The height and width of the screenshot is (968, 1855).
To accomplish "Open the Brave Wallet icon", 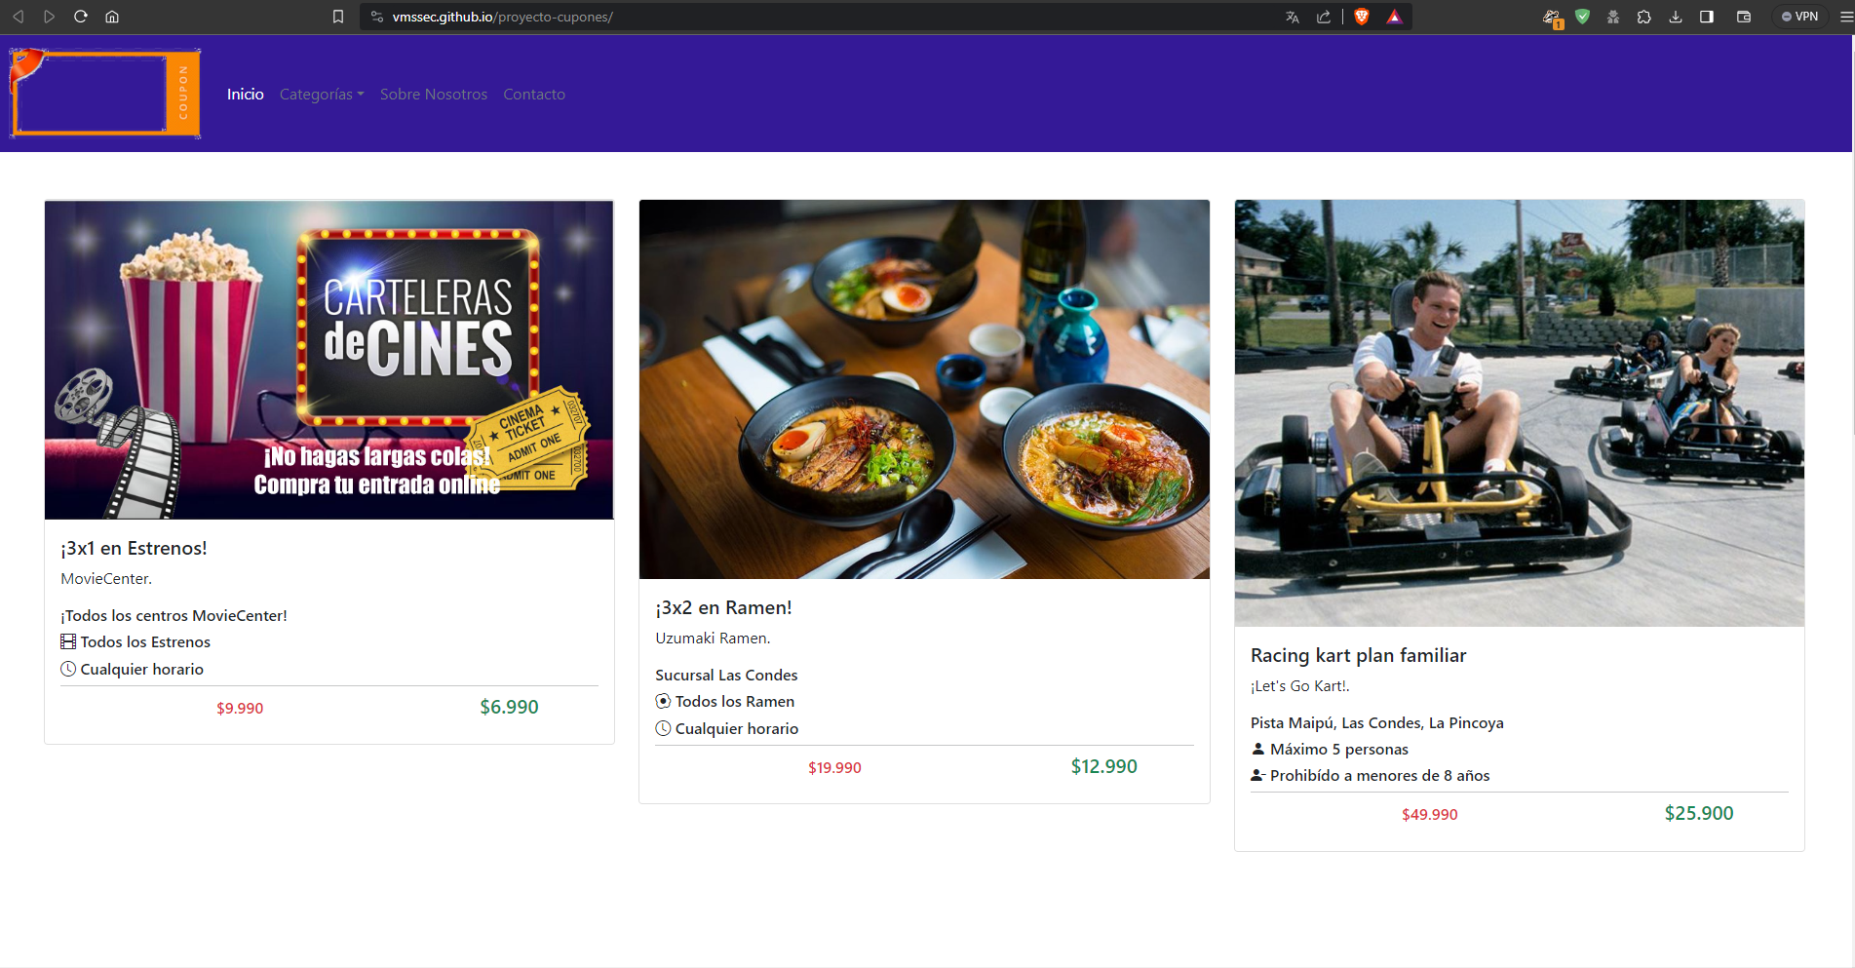I will point(1744,17).
